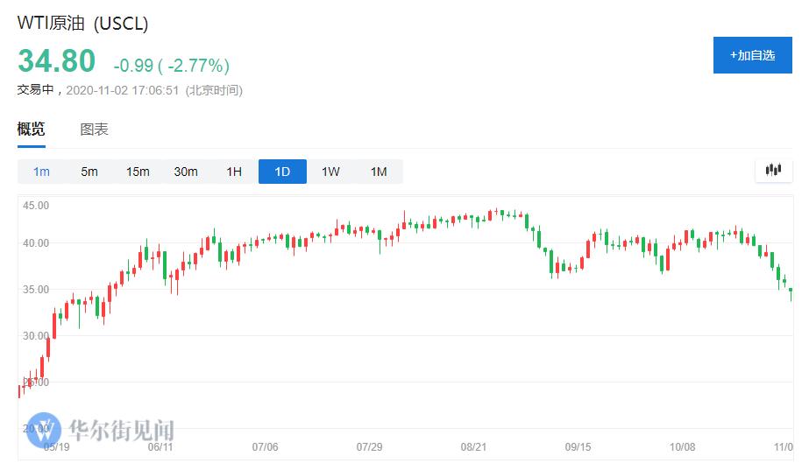
Task: Switch to the 概览 tab
Action: [x=32, y=130]
